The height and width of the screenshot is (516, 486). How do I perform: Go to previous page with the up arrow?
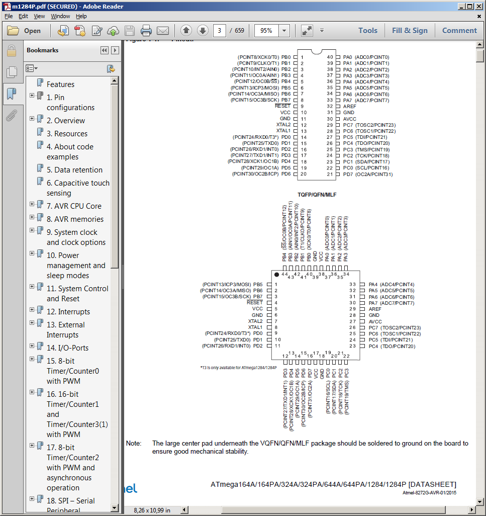[x=186, y=31]
